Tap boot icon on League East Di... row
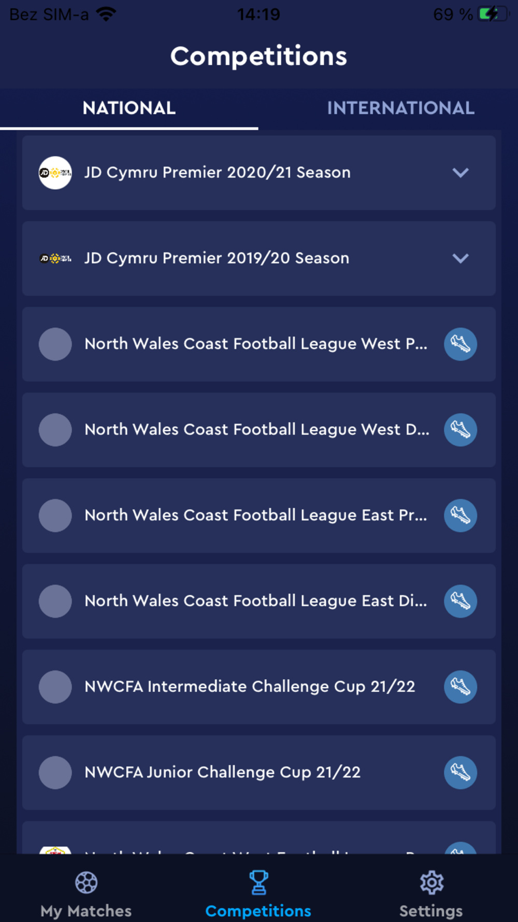The height and width of the screenshot is (922, 518). (460, 601)
